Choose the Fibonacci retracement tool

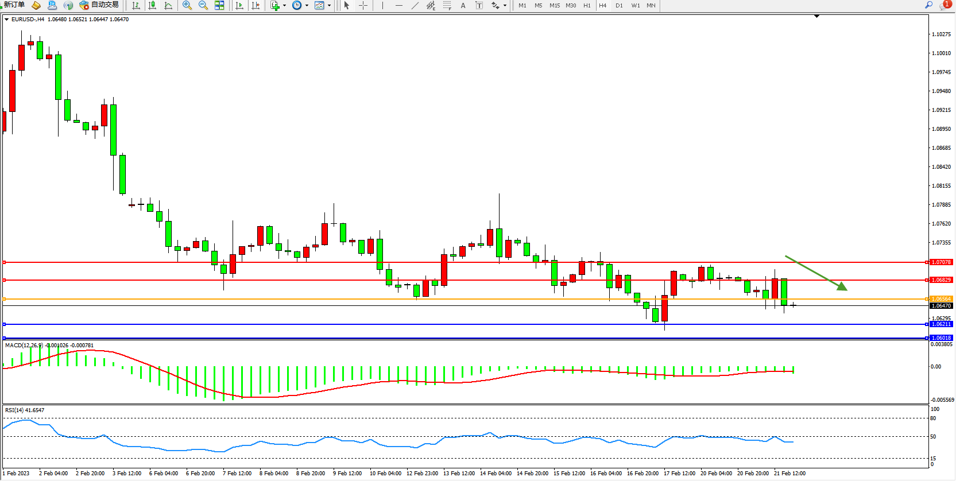447,5
